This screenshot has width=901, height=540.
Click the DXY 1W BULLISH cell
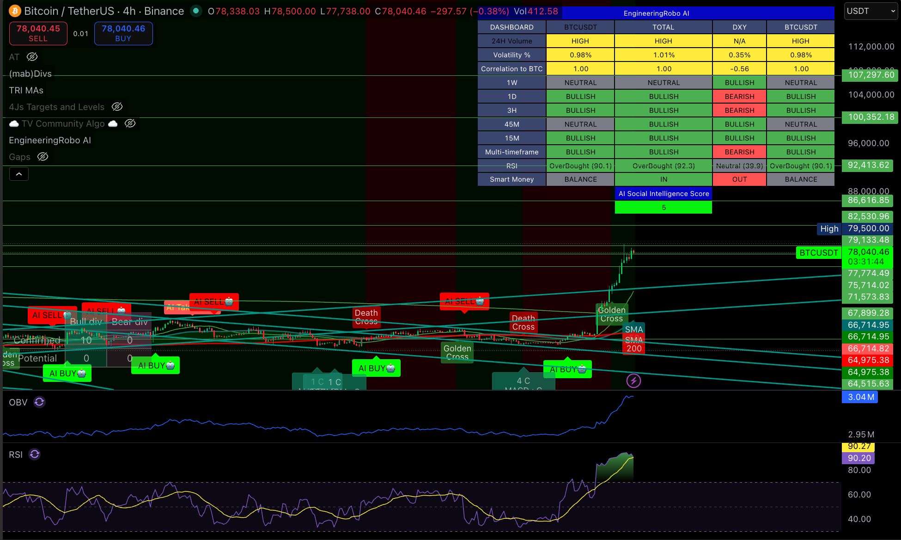click(740, 83)
